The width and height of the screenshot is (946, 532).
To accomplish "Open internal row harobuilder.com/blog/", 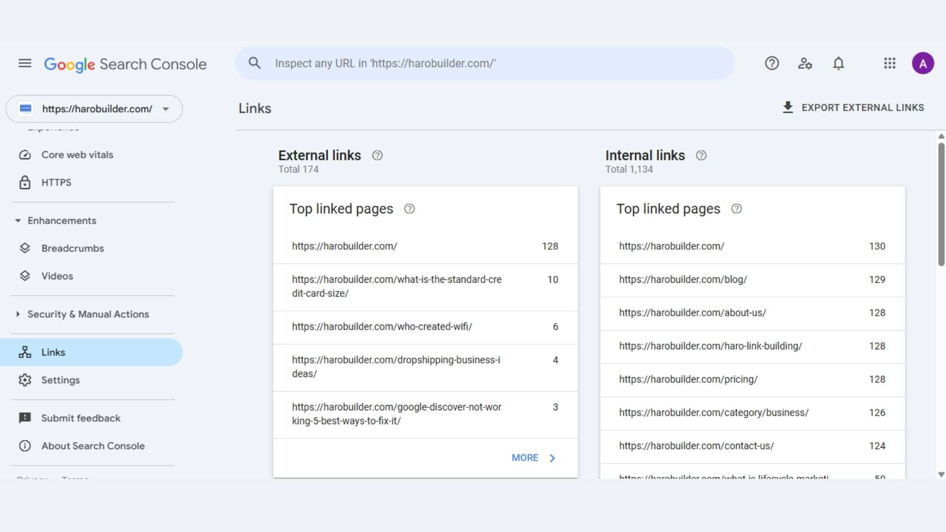I will [x=752, y=280].
